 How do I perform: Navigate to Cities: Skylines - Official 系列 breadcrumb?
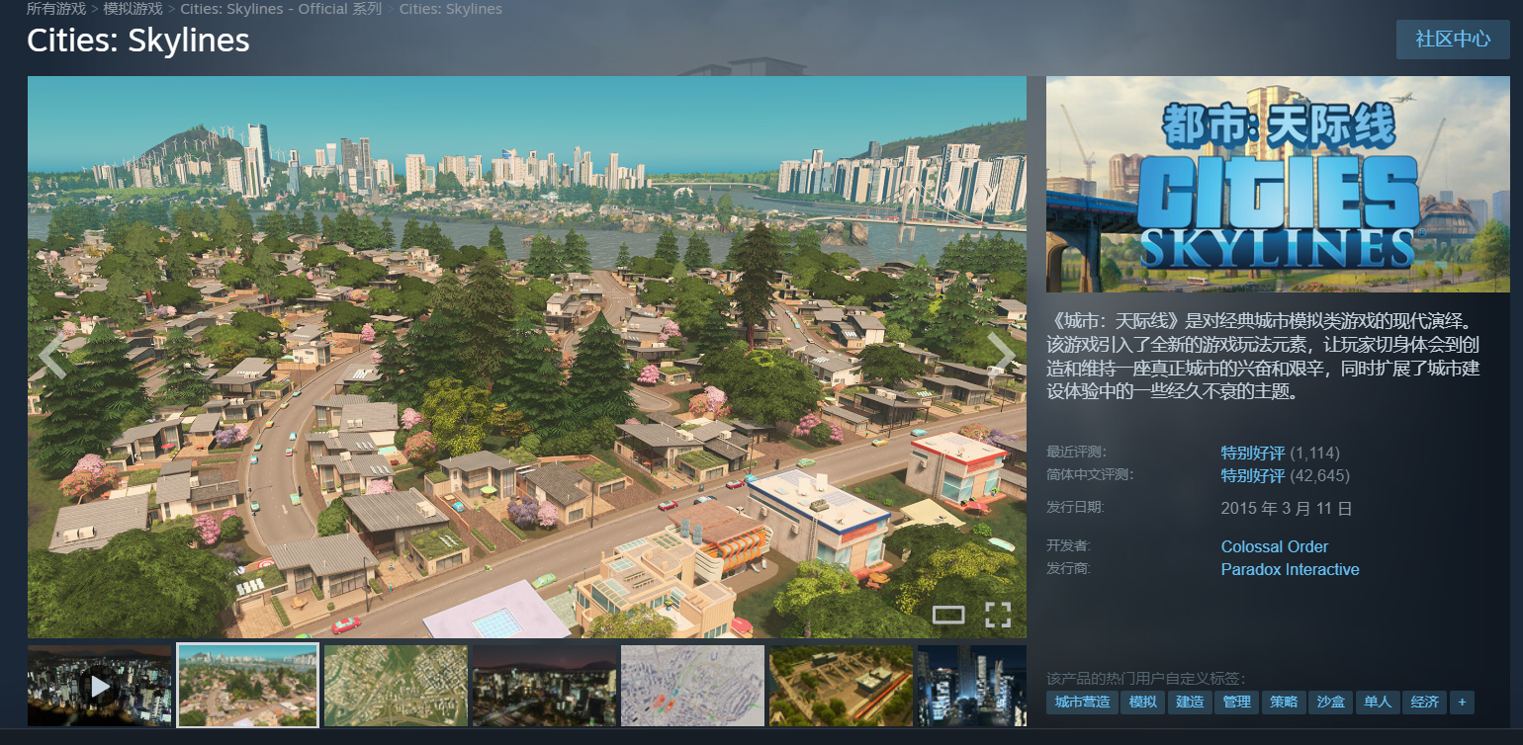pyautogui.click(x=282, y=9)
